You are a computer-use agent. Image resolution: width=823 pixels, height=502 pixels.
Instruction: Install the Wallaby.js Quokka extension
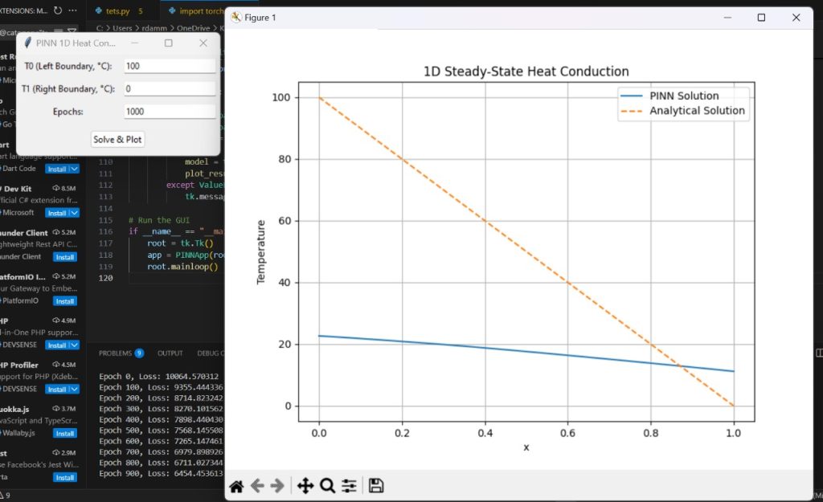(x=64, y=433)
